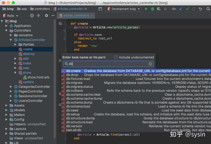Collapse the ArticlesController tree node
Image resolution: width=211 pixels, height=144 pixels.
11,40
